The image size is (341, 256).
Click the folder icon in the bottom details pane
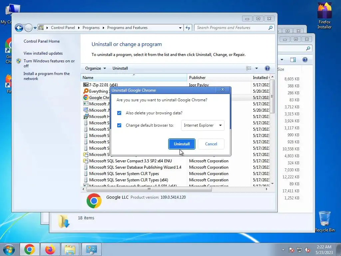(64, 221)
